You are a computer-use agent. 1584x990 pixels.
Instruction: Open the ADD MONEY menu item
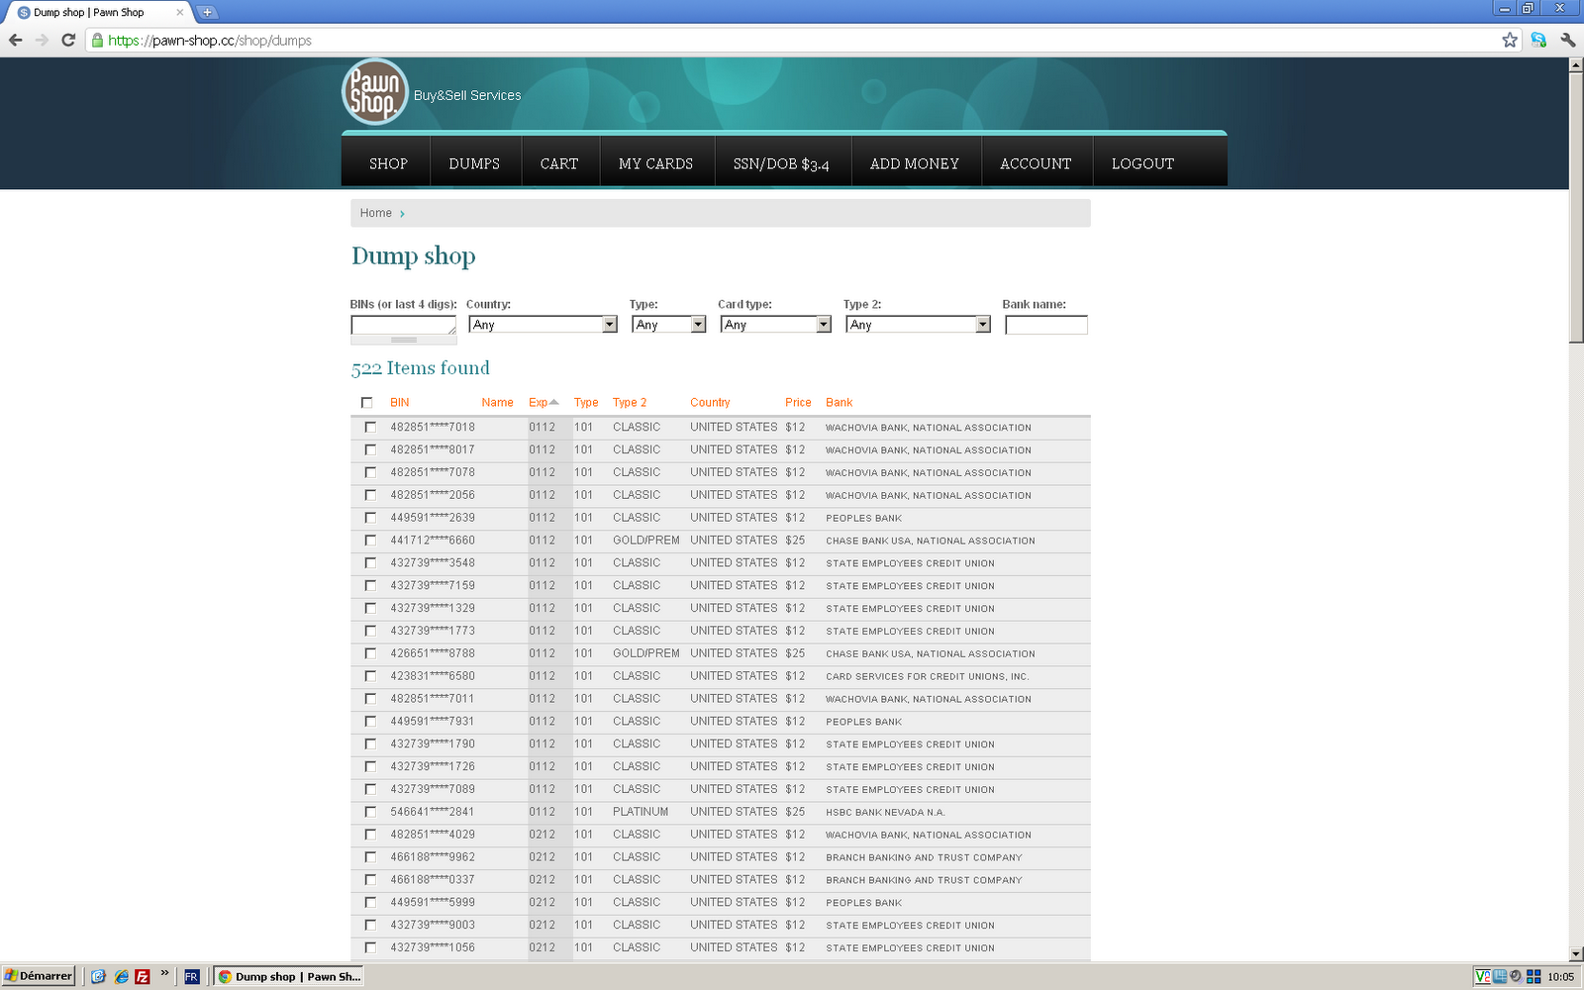[x=915, y=163]
